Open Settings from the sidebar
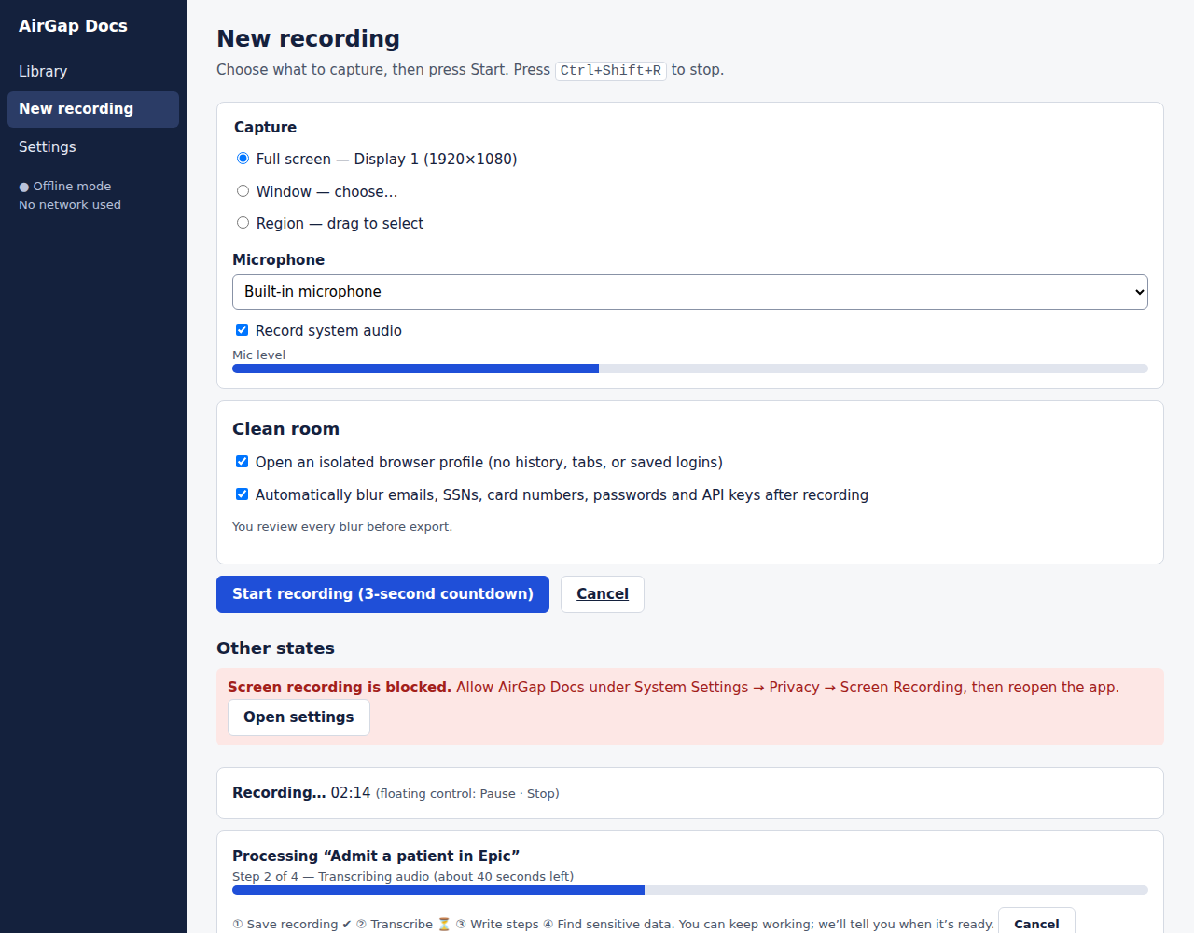Image resolution: width=1194 pixels, height=933 pixels. 93,147
